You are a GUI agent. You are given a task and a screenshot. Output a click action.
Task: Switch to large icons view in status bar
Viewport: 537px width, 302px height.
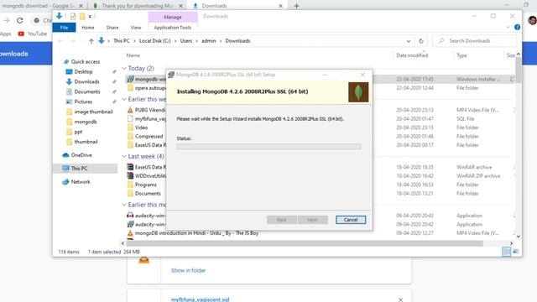(515, 252)
